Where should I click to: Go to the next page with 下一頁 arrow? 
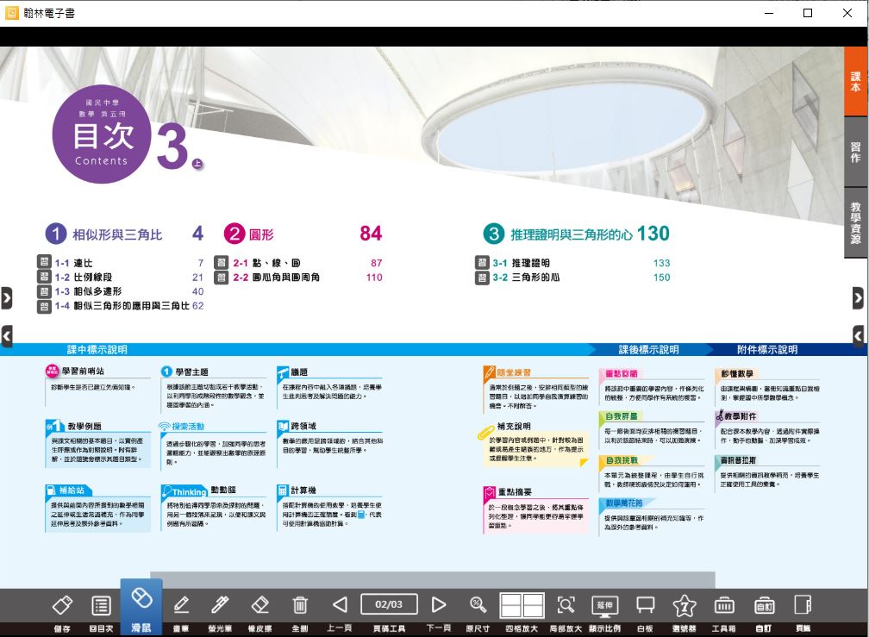coord(438,605)
